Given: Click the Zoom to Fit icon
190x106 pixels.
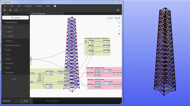Looking at the screenshot, I should tap(119, 23).
